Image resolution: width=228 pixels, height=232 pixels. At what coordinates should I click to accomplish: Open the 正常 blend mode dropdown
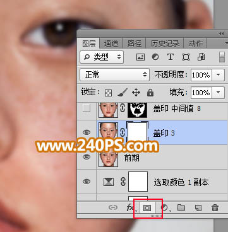pyautogui.click(x=114, y=74)
